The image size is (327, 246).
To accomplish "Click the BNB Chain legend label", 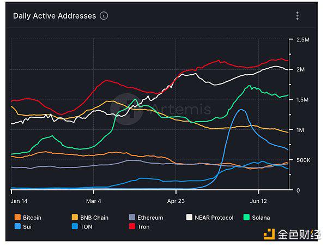I will 94,218.
